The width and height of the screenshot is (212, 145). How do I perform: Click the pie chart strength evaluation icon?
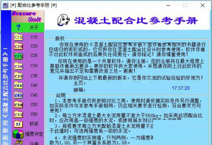[x=18, y=134]
